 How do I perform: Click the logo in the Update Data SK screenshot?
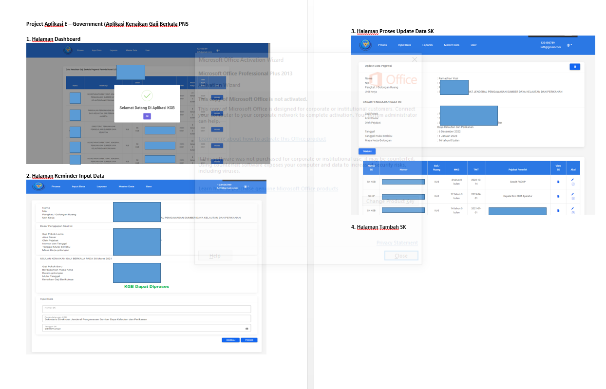[365, 44]
